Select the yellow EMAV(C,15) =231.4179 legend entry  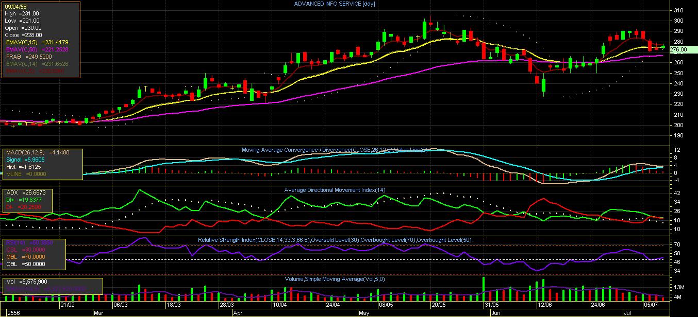(36, 42)
